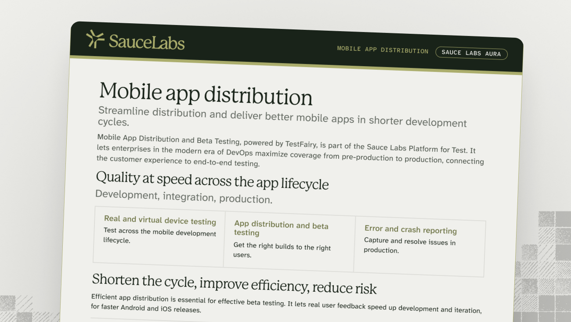The width and height of the screenshot is (571, 322).
Task: Click "Test across the mobile development lifecycle."
Action: (160, 235)
